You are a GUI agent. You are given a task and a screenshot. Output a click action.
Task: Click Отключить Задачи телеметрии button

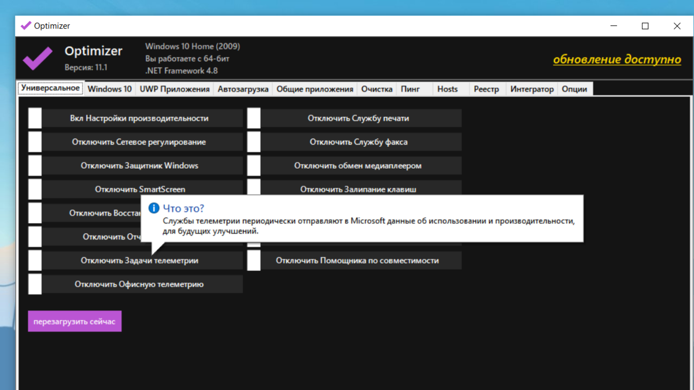click(x=142, y=261)
